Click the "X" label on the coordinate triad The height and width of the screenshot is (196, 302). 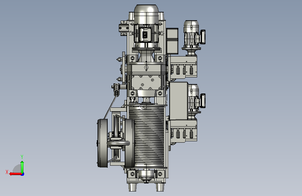[7, 172]
